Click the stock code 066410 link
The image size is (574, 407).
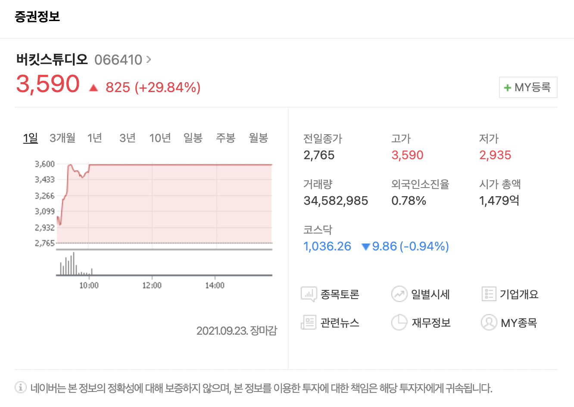[x=118, y=60]
